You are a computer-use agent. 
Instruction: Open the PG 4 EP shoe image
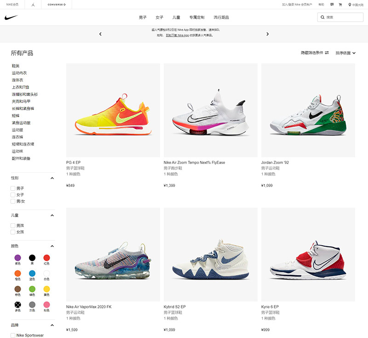click(113, 110)
